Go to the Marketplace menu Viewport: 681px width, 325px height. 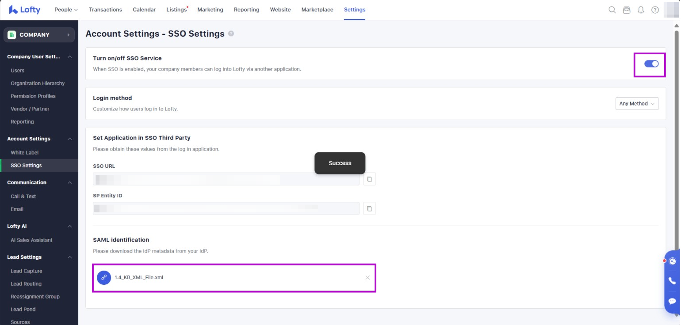pos(317,10)
